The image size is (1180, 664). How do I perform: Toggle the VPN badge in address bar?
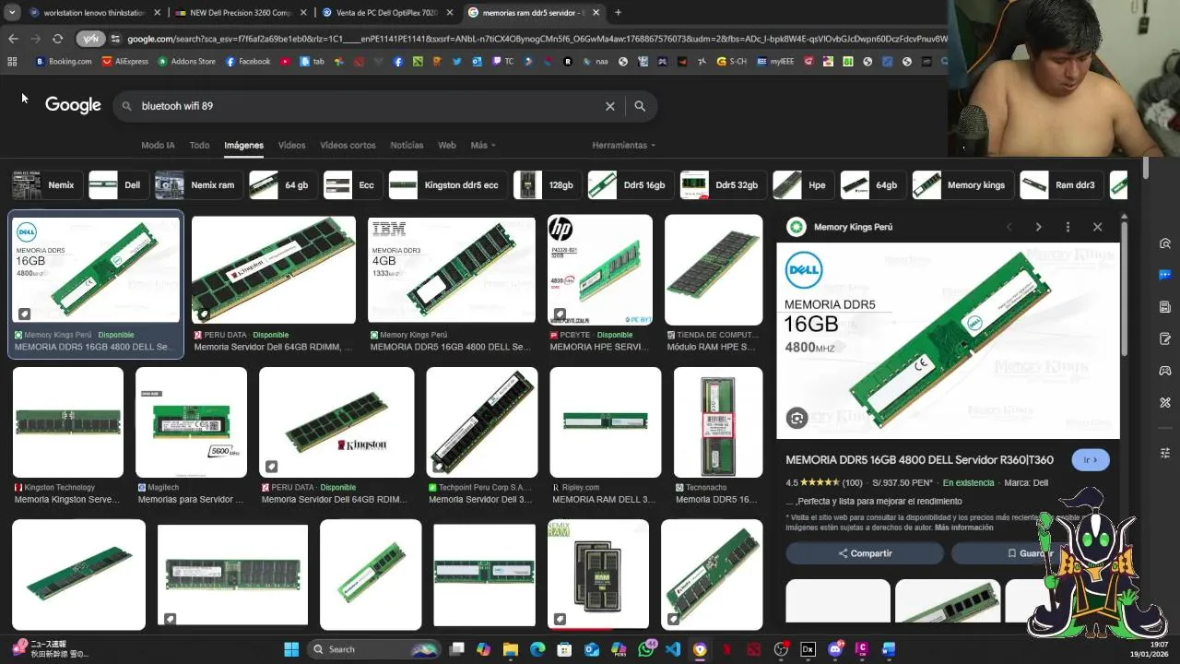tap(90, 39)
